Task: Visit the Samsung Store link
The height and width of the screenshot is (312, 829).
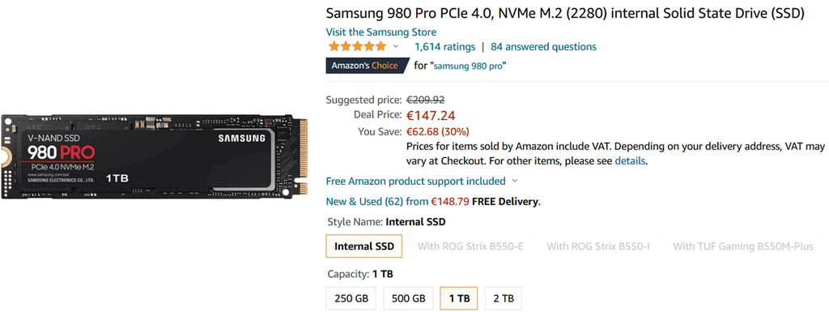Action: pos(381,32)
